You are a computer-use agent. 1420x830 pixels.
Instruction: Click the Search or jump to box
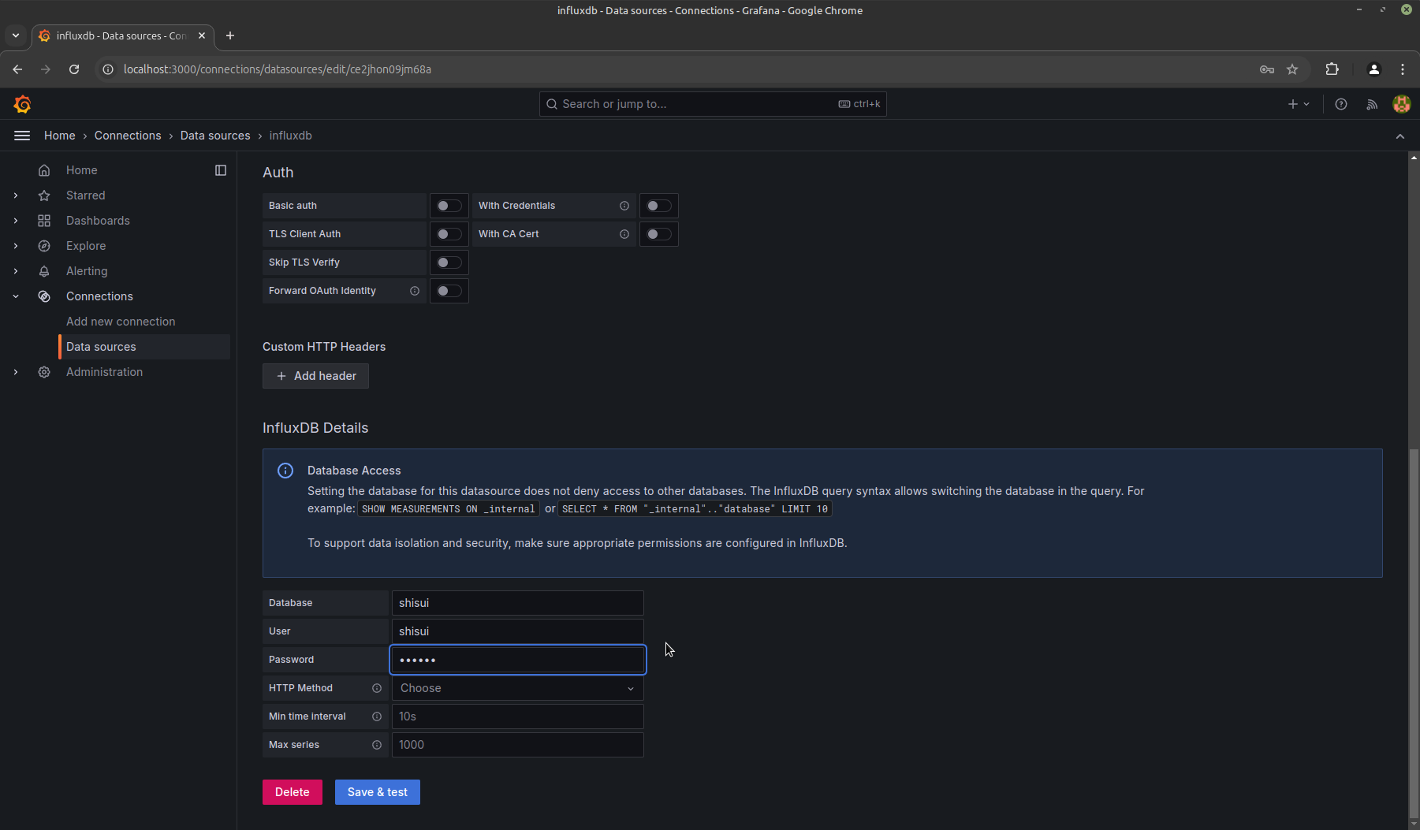pos(713,104)
